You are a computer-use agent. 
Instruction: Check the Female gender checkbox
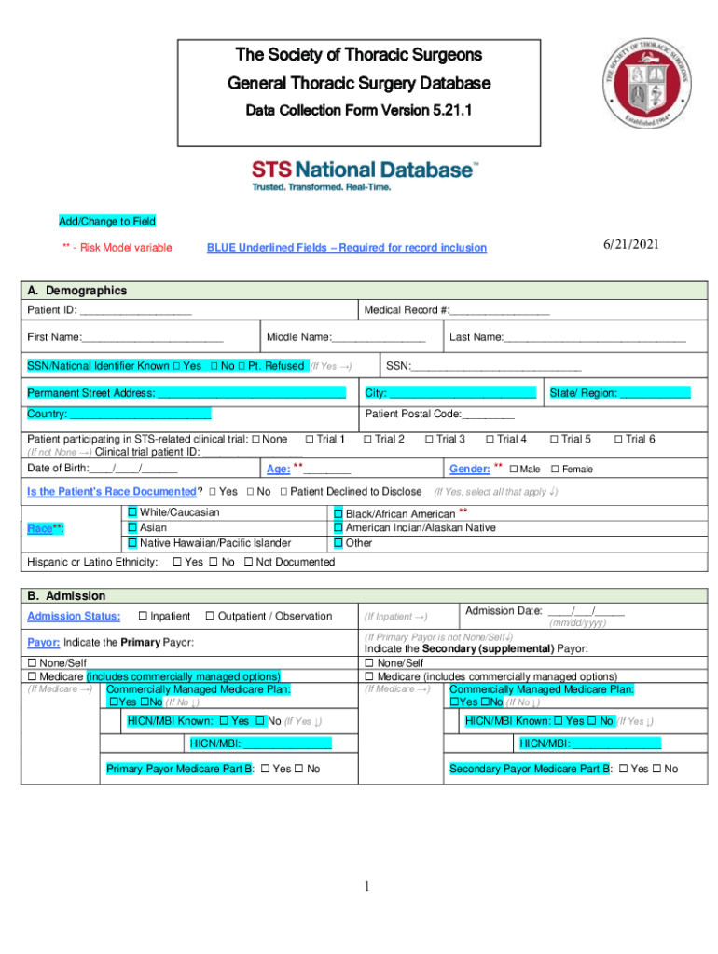pos(556,469)
